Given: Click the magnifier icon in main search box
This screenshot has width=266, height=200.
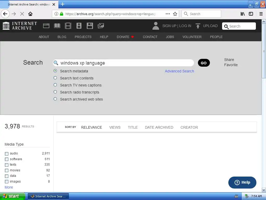Looking at the screenshot, I should click(56, 63).
